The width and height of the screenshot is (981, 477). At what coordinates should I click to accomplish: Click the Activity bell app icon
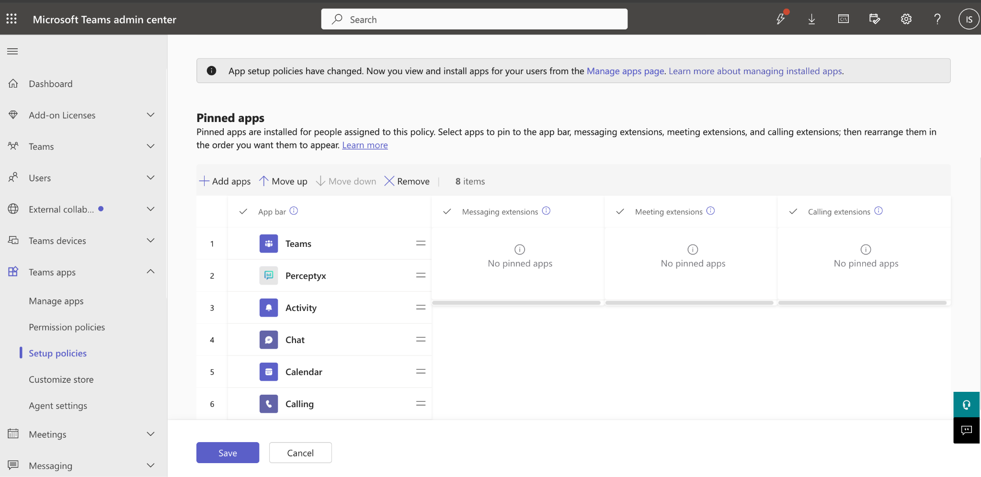pos(269,308)
